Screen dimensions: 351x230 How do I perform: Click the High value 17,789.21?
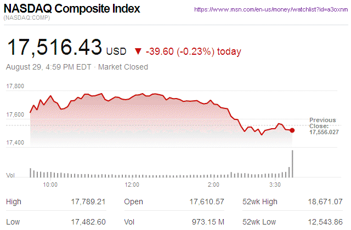click(88, 202)
